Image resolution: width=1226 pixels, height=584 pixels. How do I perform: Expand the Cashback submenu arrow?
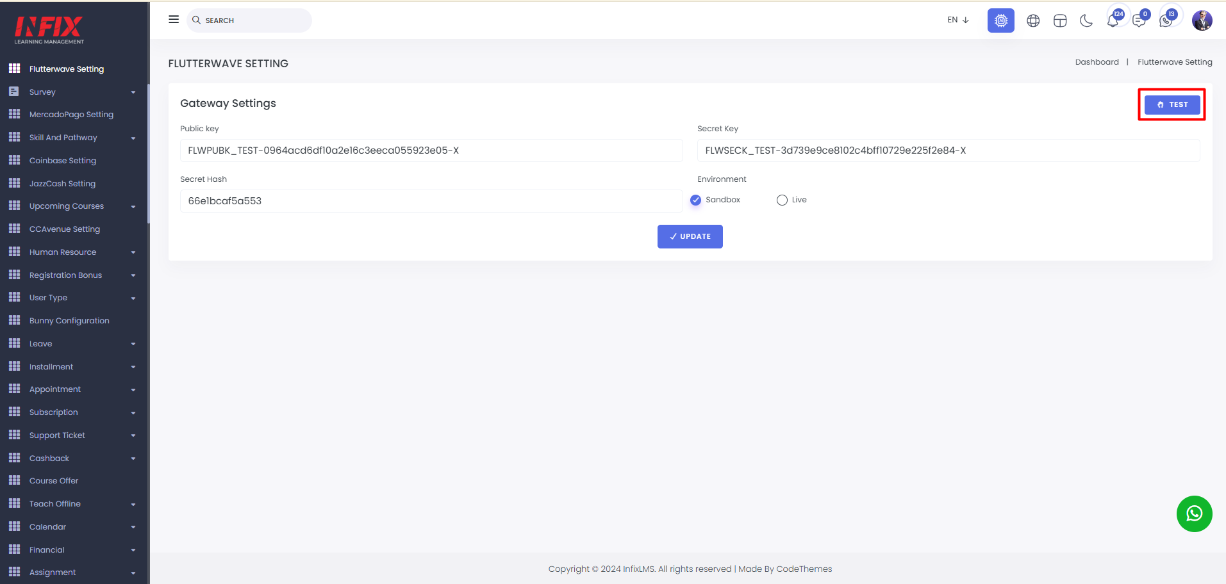tap(133, 458)
